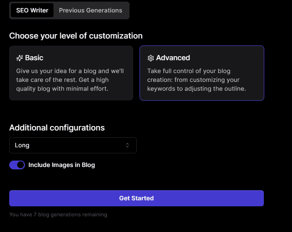This screenshot has height=232, width=292.
Task: Click the sparkle icon on Basic card
Action: pyautogui.click(x=20, y=58)
